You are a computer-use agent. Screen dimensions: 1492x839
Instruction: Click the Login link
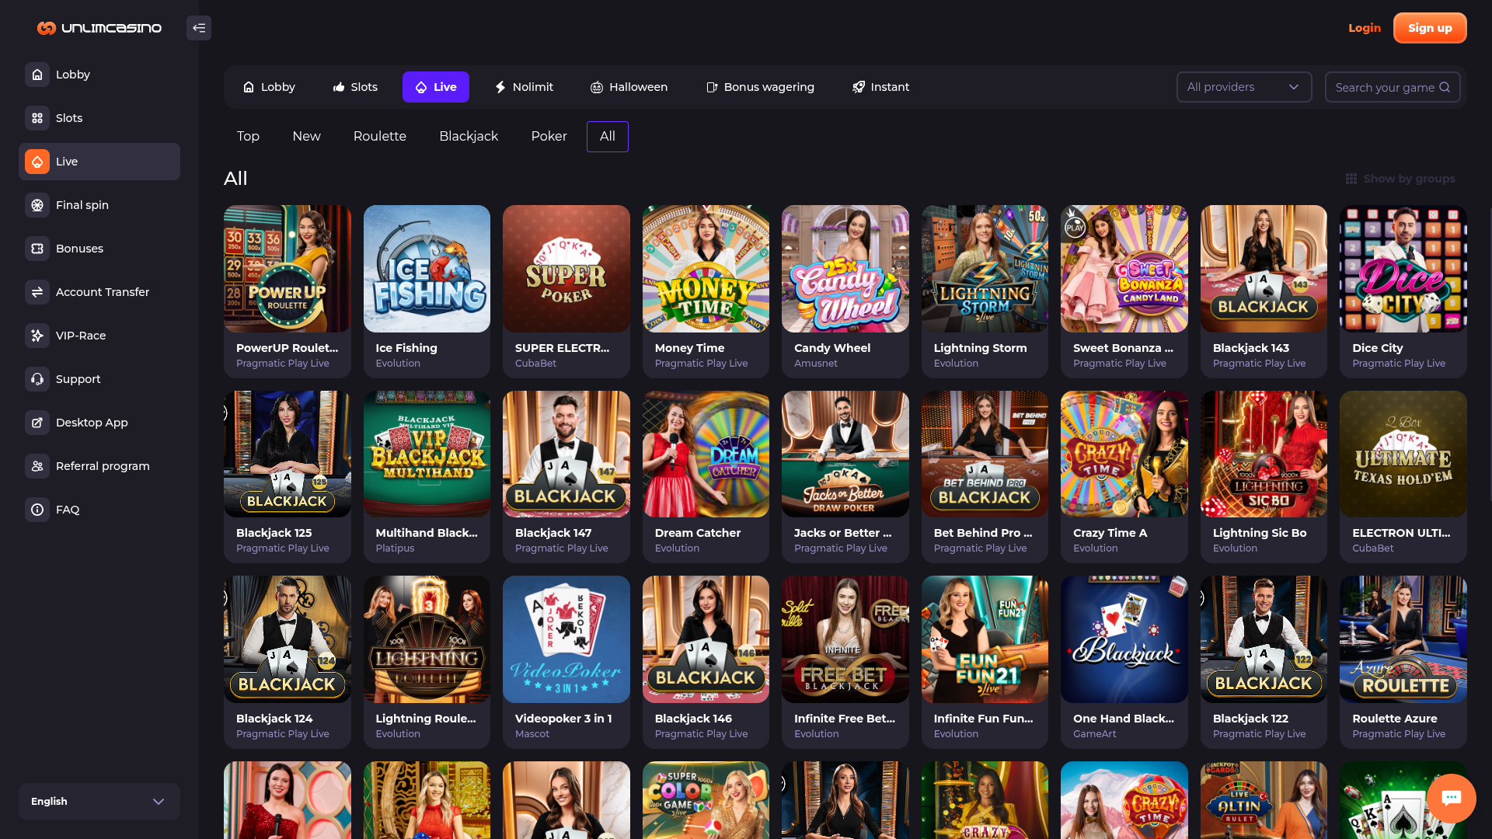point(1365,28)
